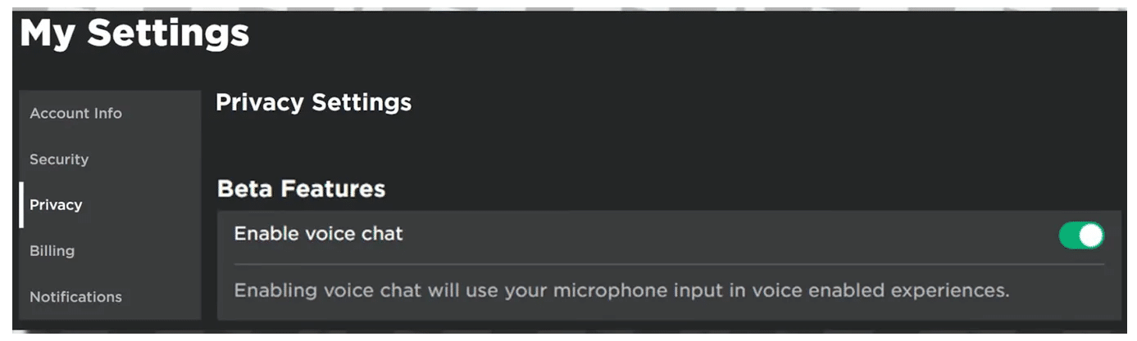Image resolution: width=1137 pixels, height=341 pixels.
Task: Disable the Enable voice chat toggle
Action: pos(1081,236)
